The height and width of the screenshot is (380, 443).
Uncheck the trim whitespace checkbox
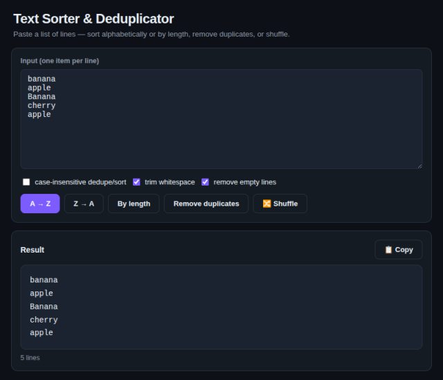[x=136, y=182]
